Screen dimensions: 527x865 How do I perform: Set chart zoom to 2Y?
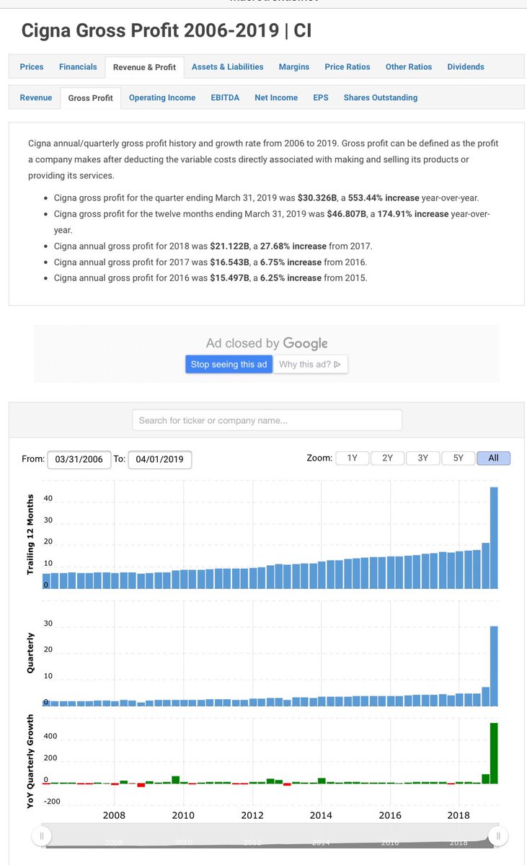click(x=388, y=458)
